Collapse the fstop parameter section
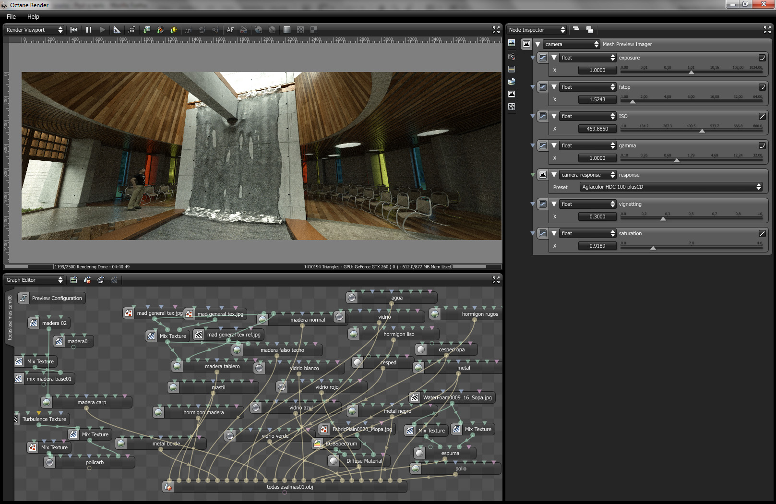 coord(554,87)
